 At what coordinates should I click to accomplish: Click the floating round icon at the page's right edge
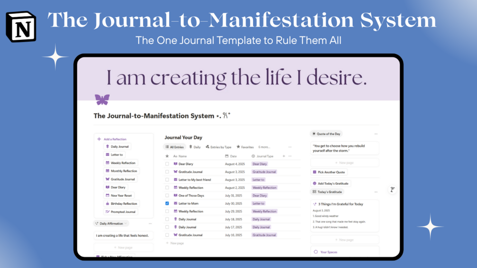(393, 190)
